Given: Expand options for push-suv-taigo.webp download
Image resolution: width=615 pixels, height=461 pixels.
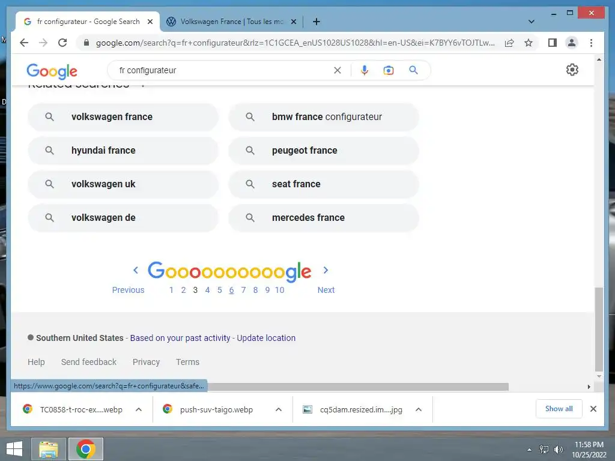Looking at the screenshot, I should coord(279,409).
